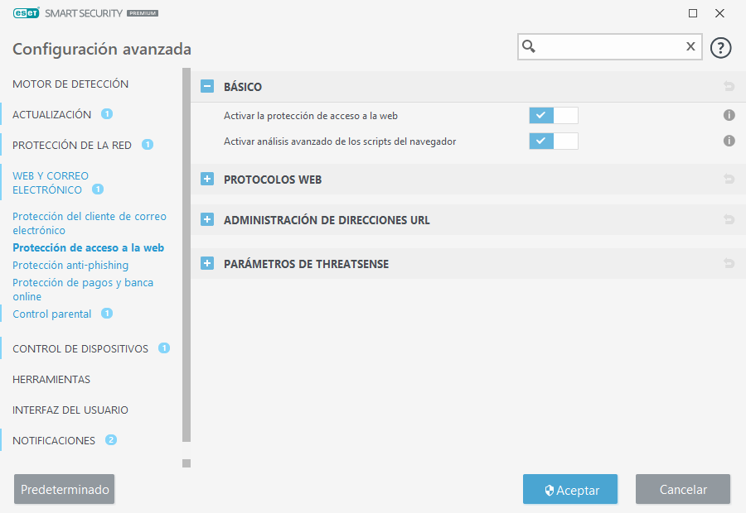Click the search magnifier icon
Screen dimensions: 746x513
tap(529, 46)
